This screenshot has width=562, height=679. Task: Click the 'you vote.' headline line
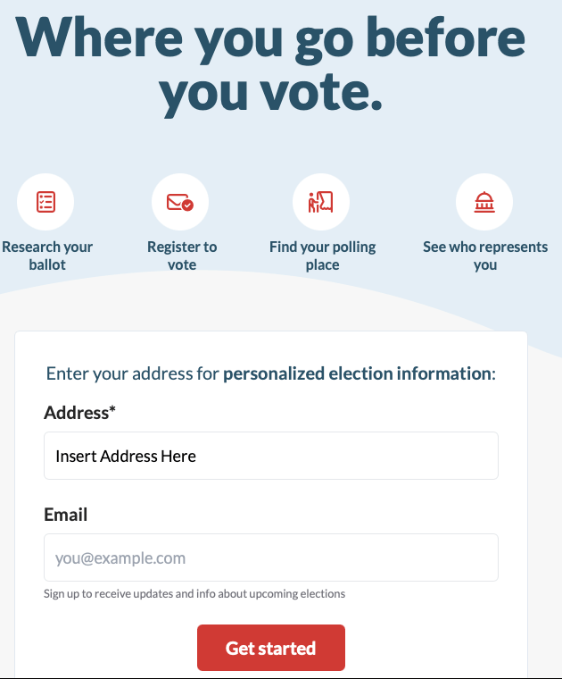tap(270, 93)
